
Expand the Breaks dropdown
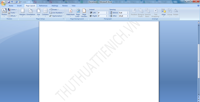(x=55, y=9)
